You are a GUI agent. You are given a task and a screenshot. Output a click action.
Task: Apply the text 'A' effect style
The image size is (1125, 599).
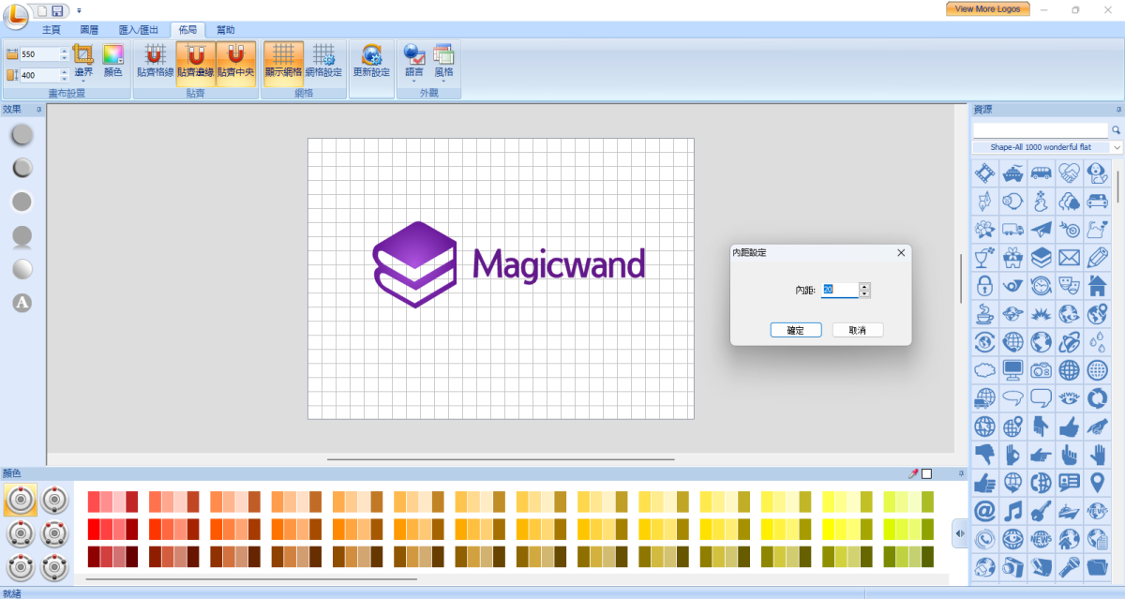click(22, 303)
